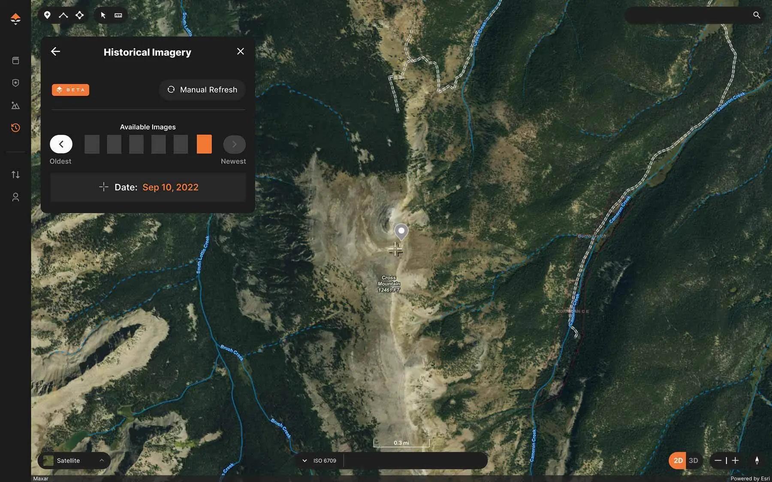Click the search magnifier icon
The image size is (772, 482).
[757, 15]
